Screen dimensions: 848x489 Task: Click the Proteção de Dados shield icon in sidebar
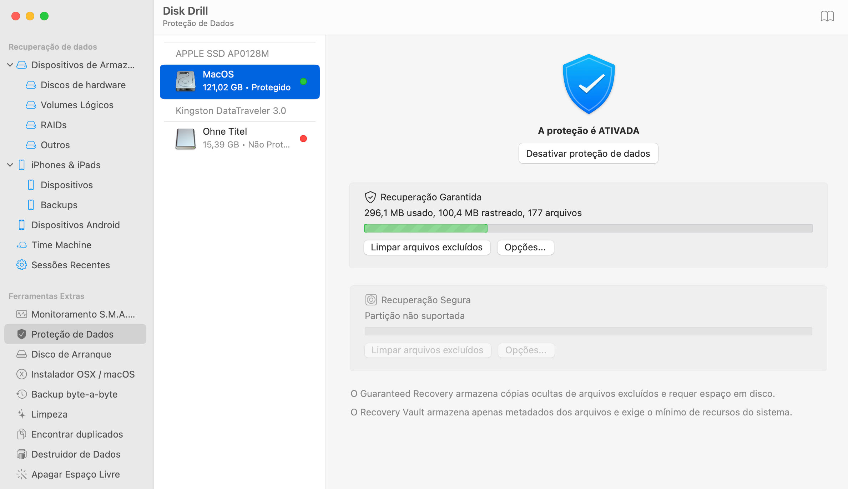[x=21, y=334]
